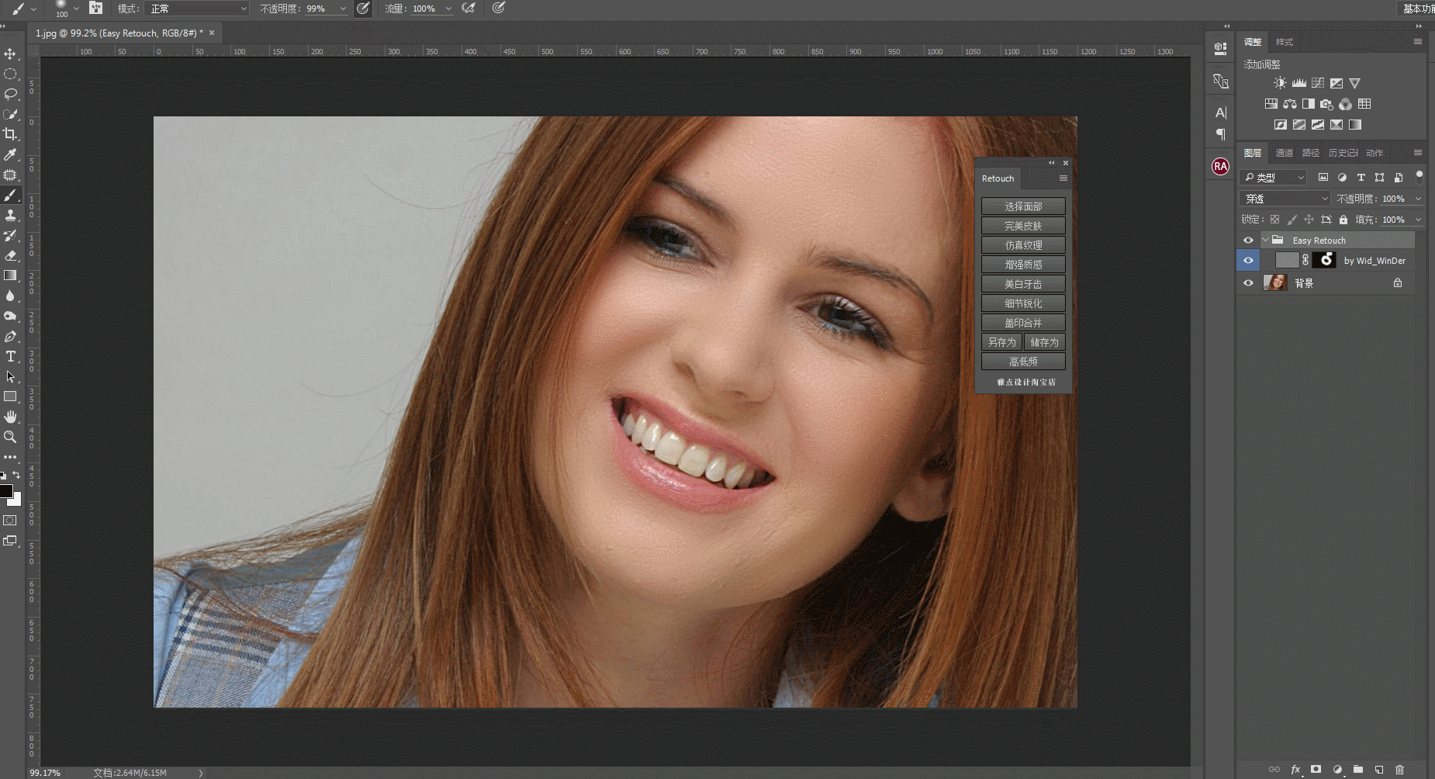Hide the 背景 background layer
This screenshot has width=1435, height=779.
[x=1248, y=282]
